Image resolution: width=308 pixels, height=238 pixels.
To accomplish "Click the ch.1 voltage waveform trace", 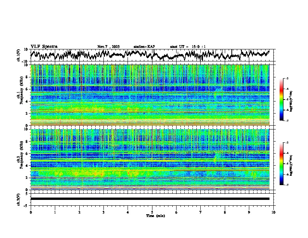I will (150, 55).
